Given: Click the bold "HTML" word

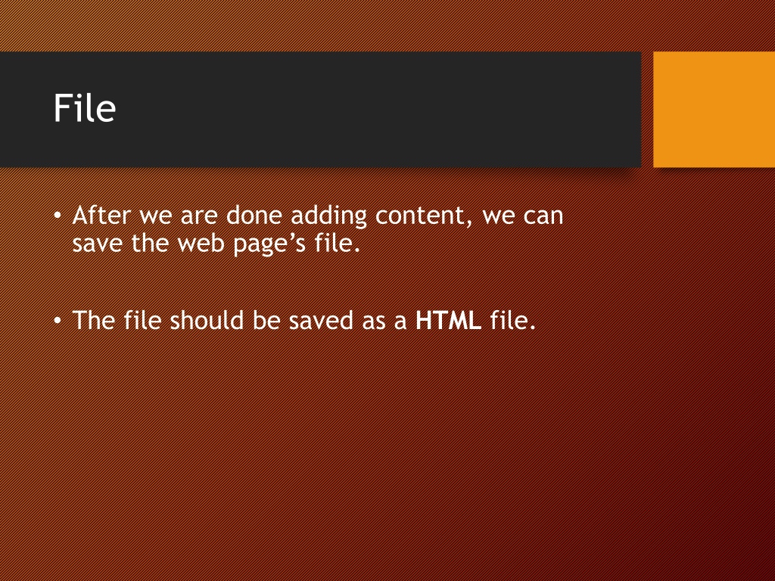Looking at the screenshot, I should [448, 320].
